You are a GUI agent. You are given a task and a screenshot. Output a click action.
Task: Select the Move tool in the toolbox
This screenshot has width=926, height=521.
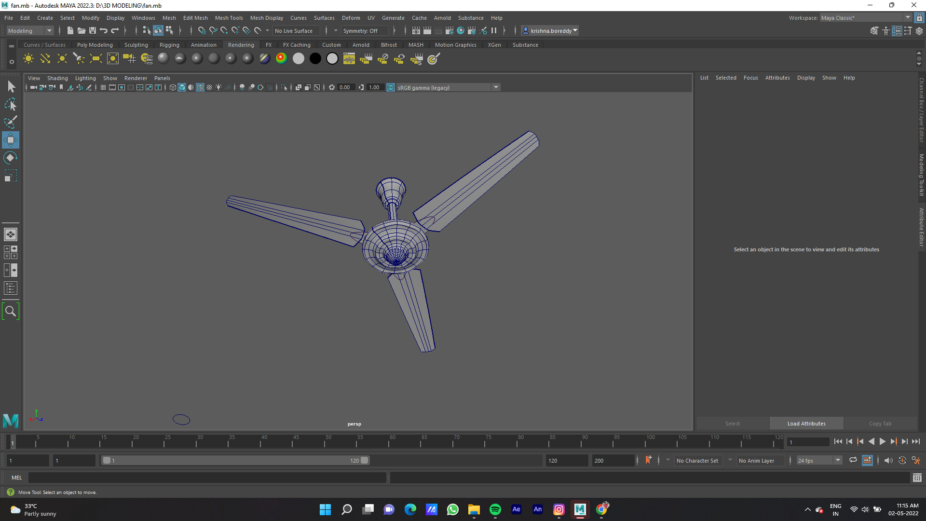point(11,140)
